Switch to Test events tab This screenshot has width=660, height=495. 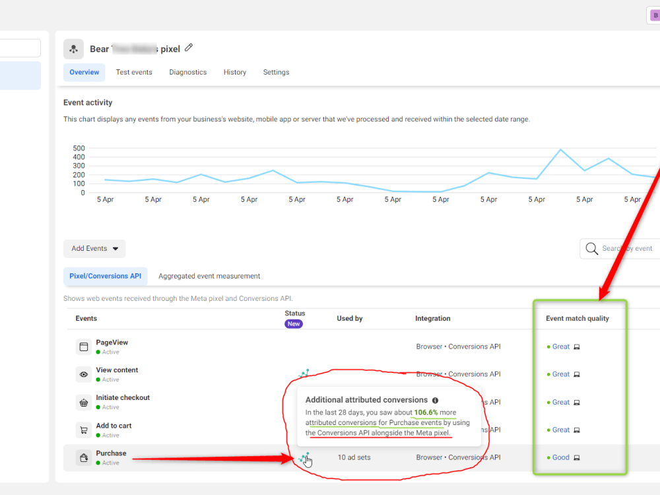[x=134, y=73]
